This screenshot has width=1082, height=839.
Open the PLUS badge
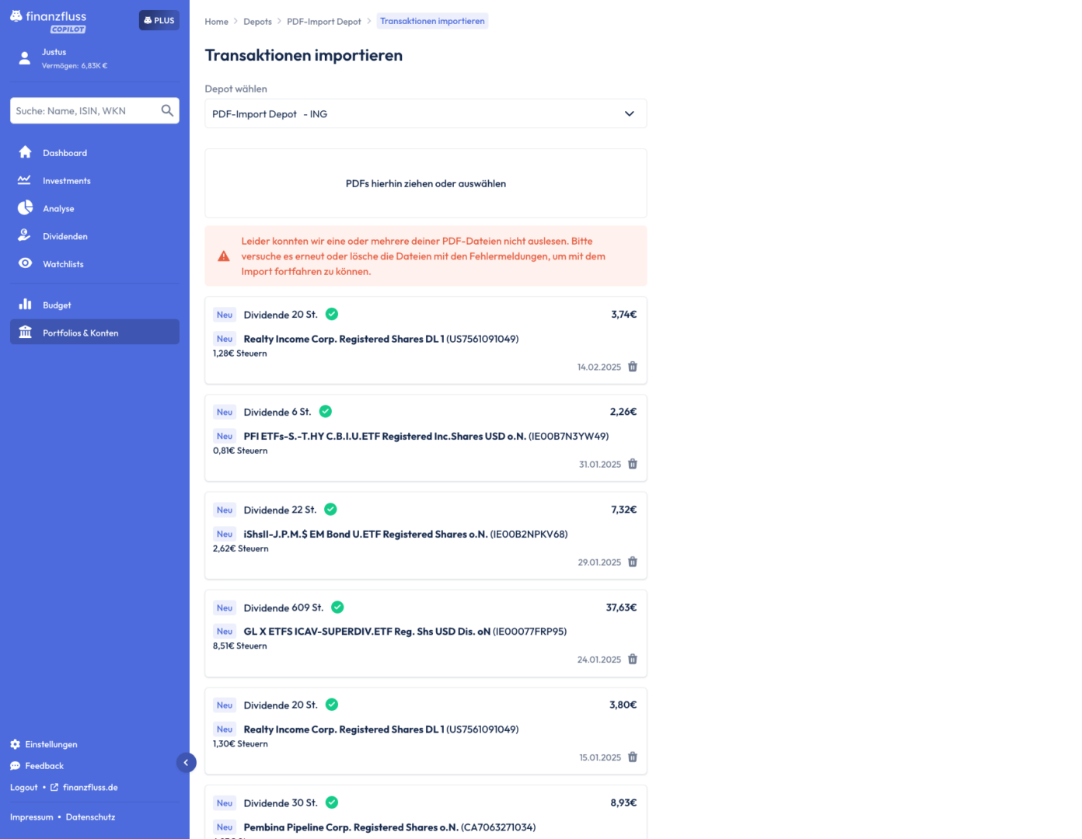click(159, 20)
